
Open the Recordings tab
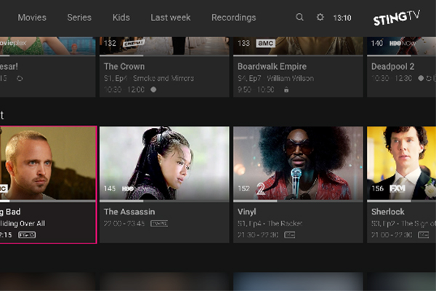(x=233, y=17)
